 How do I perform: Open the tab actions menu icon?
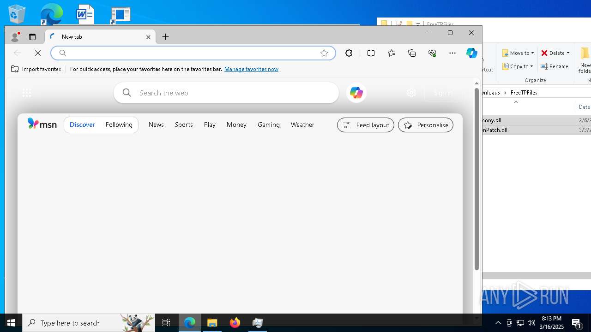(x=32, y=37)
